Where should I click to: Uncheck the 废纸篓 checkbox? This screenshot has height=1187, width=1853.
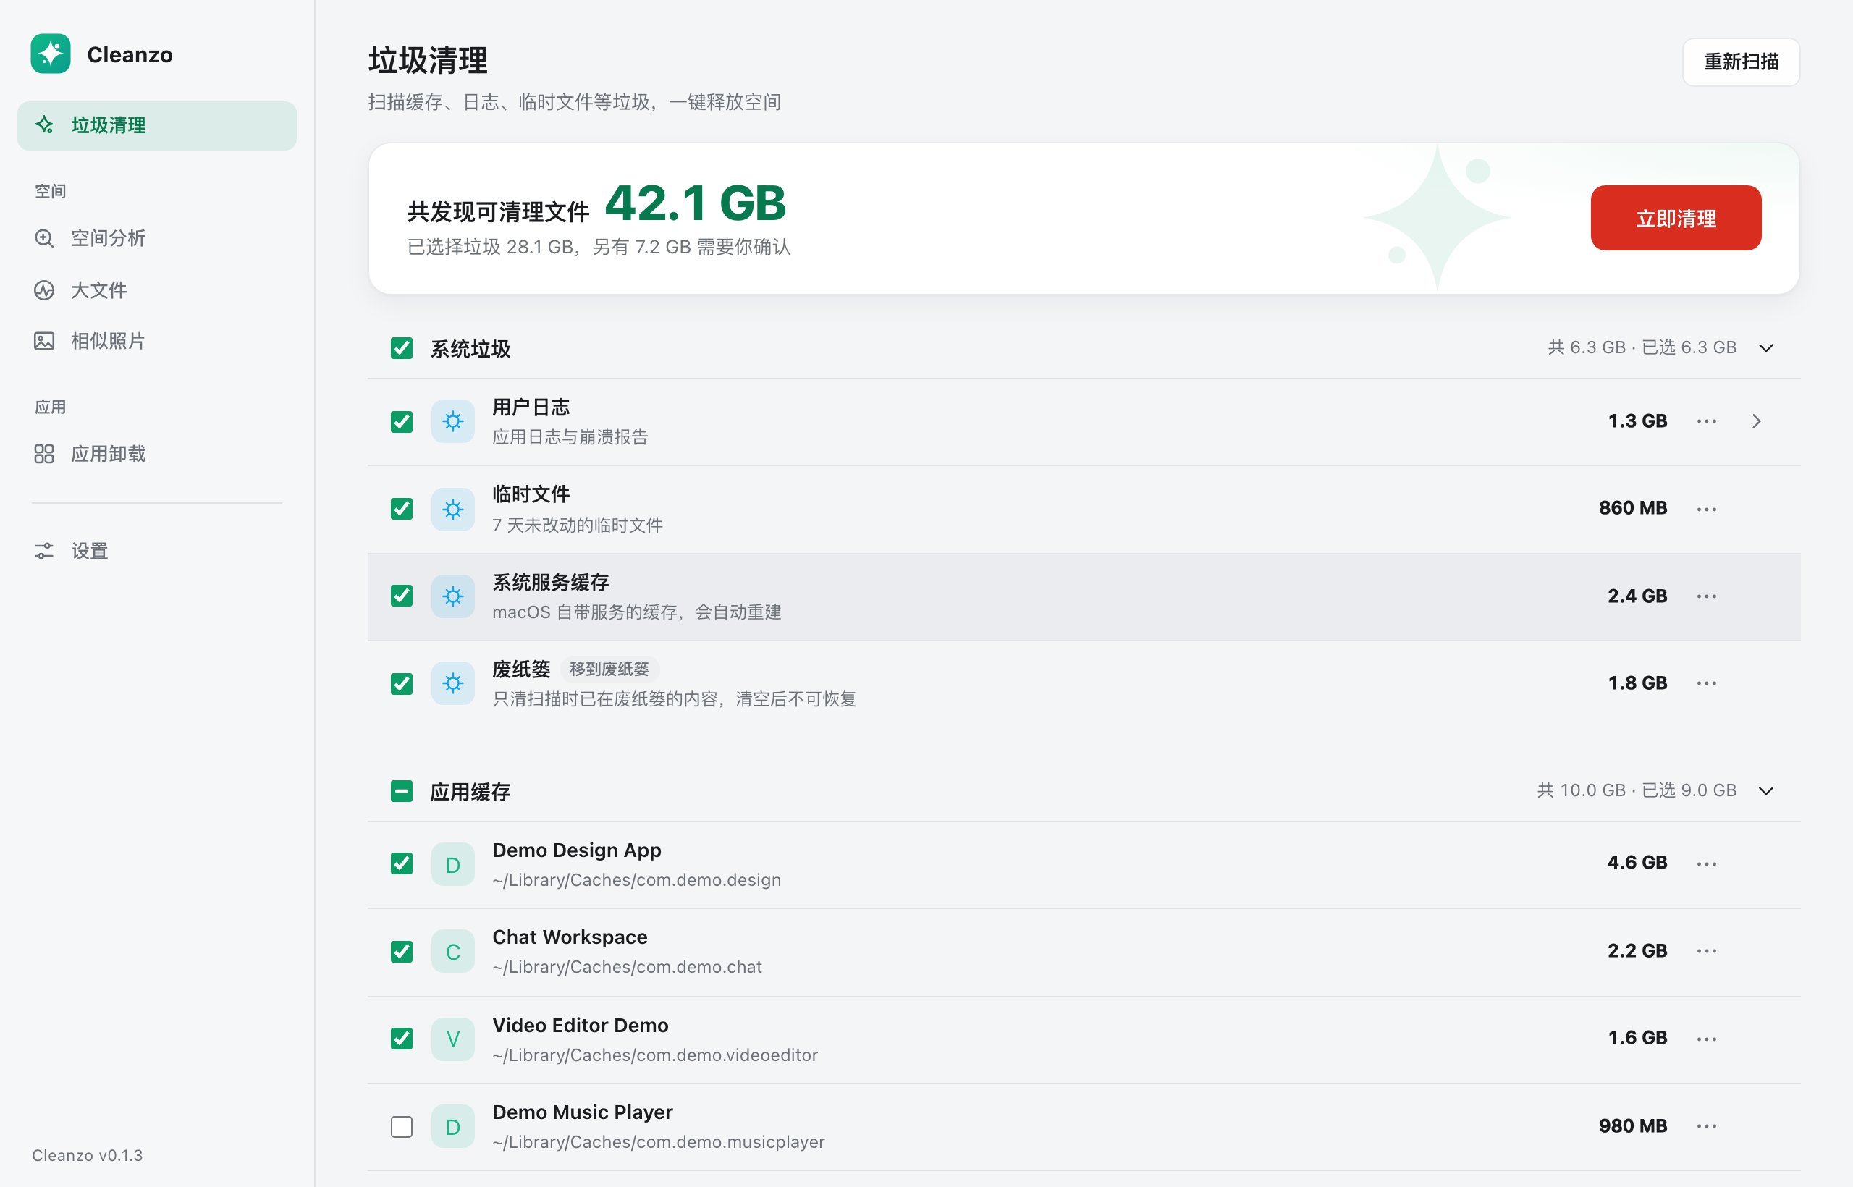(x=402, y=683)
